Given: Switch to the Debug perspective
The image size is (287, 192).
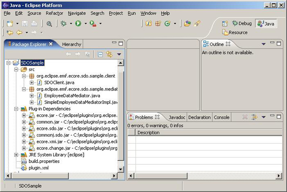Looking at the screenshot, I should tap(242, 23).
